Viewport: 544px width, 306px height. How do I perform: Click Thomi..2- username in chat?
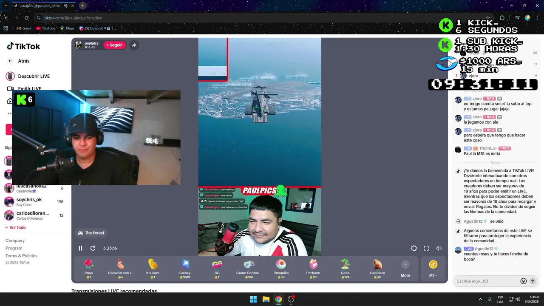(488, 148)
